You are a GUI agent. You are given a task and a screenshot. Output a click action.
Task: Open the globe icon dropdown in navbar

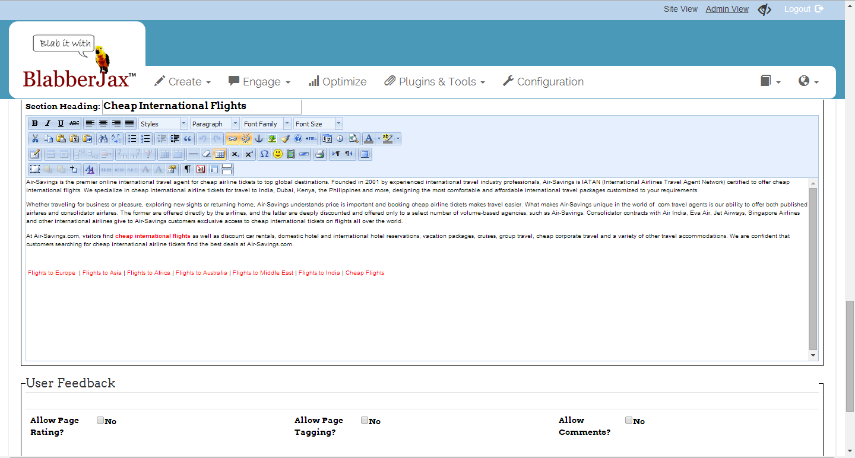(808, 81)
